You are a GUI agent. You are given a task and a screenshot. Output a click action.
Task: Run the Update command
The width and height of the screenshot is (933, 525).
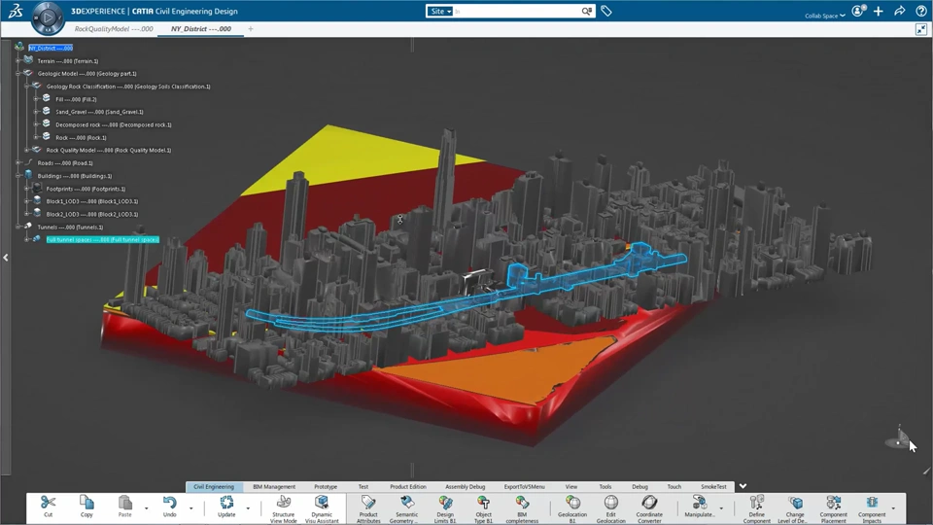coord(226,504)
